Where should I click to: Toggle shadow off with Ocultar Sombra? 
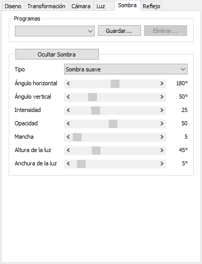57,54
